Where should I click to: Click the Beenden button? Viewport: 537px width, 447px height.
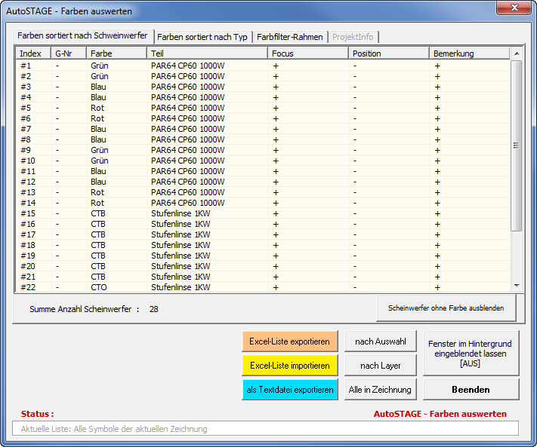471,390
